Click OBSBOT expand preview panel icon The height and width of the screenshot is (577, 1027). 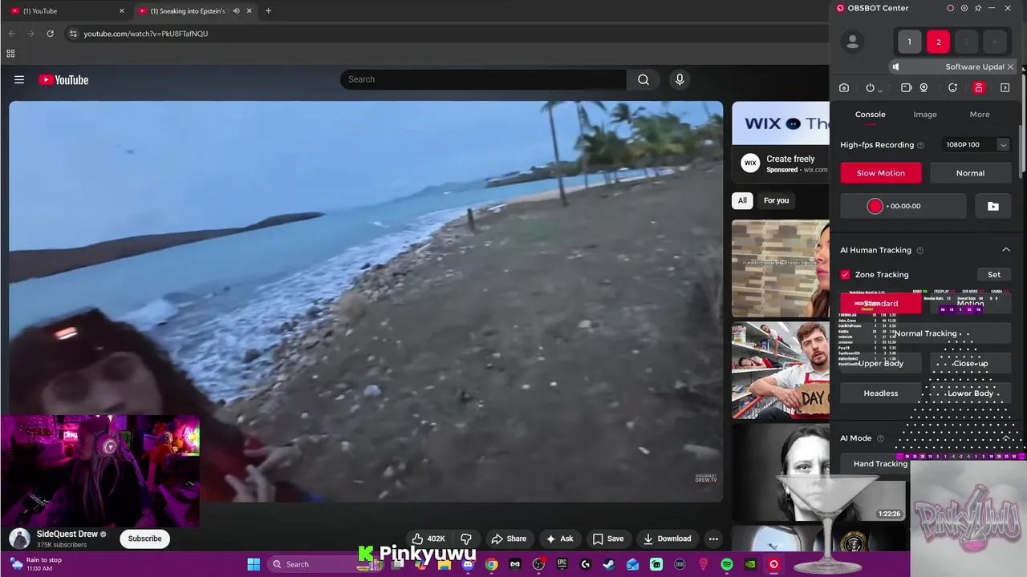(1005, 88)
